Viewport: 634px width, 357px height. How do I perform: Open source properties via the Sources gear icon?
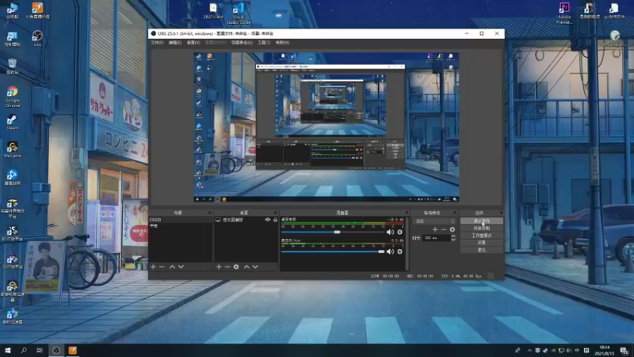236,267
